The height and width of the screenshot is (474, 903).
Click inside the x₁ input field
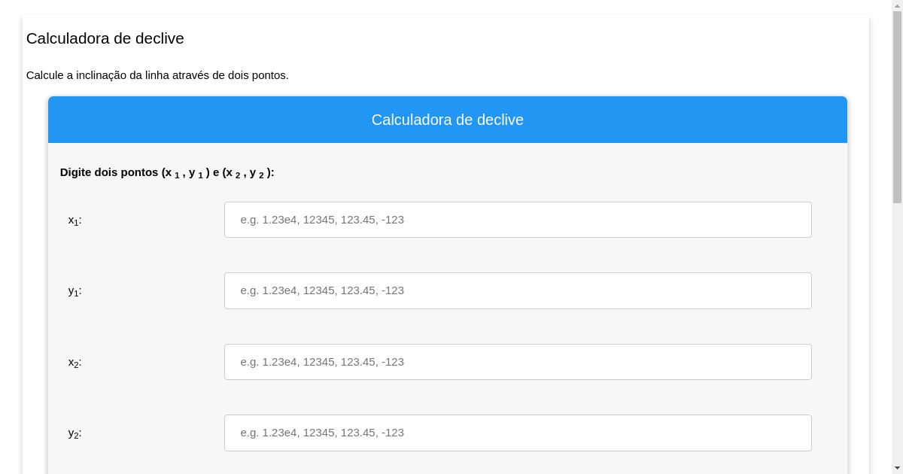(x=518, y=220)
